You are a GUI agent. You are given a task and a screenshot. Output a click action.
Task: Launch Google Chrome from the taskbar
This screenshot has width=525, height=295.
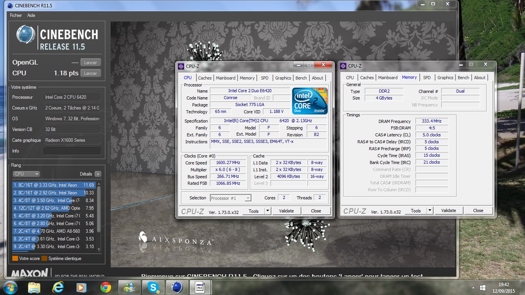pos(105,287)
